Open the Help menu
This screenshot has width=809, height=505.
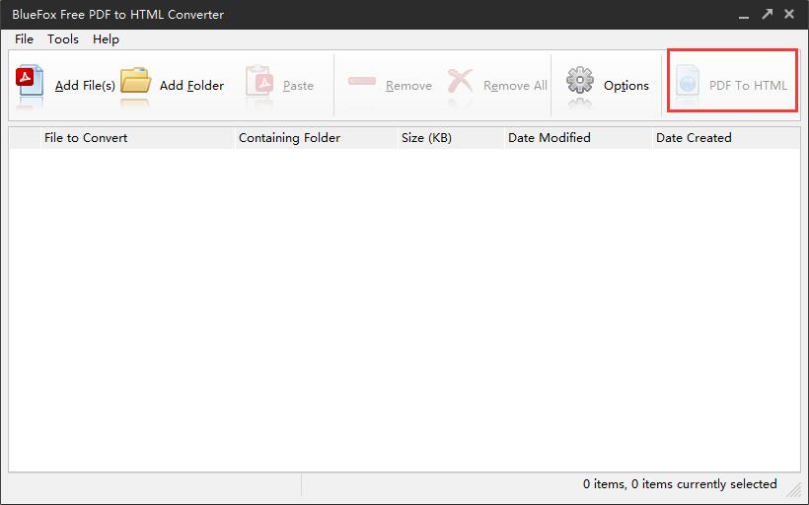click(x=106, y=39)
